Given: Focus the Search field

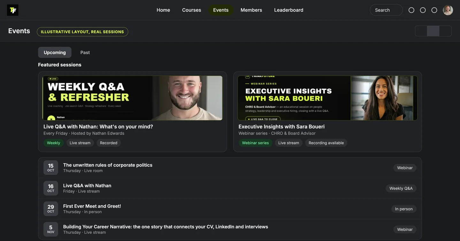Looking at the screenshot, I should coord(386,10).
